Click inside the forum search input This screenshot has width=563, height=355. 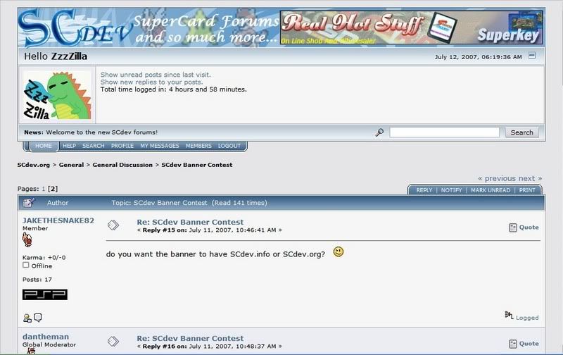coord(444,132)
